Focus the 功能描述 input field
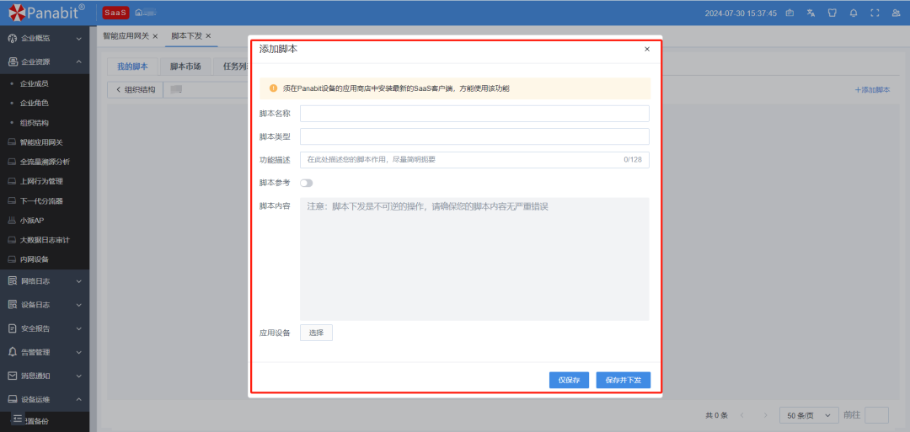The image size is (910, 432). [474, 159]
